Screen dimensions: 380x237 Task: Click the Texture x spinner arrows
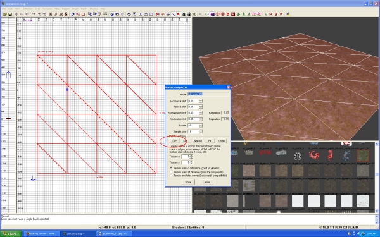[191, 157]
